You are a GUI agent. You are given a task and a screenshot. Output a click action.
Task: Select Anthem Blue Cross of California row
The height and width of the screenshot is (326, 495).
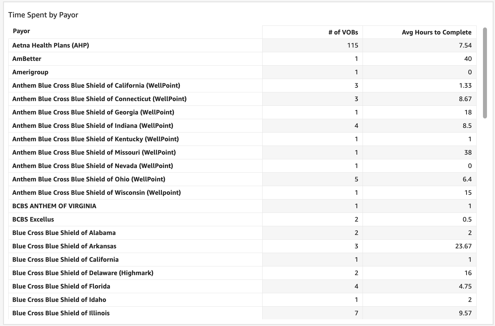click(96, 85)
